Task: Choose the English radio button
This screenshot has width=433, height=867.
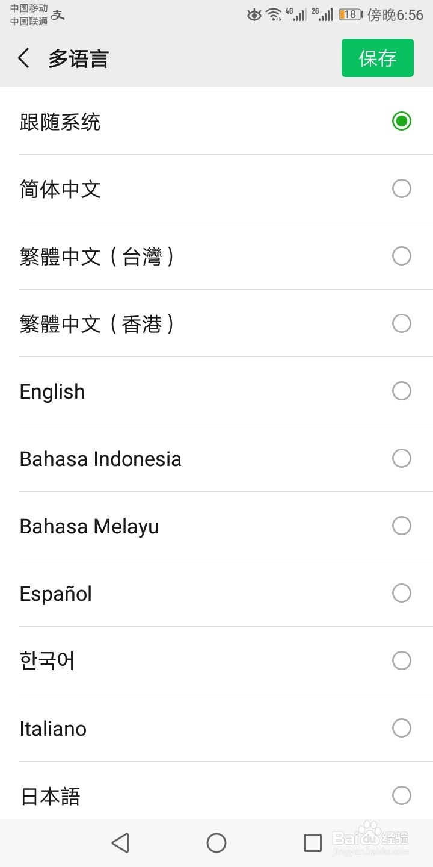Action: pyautogui.click(x=401, y=391)
